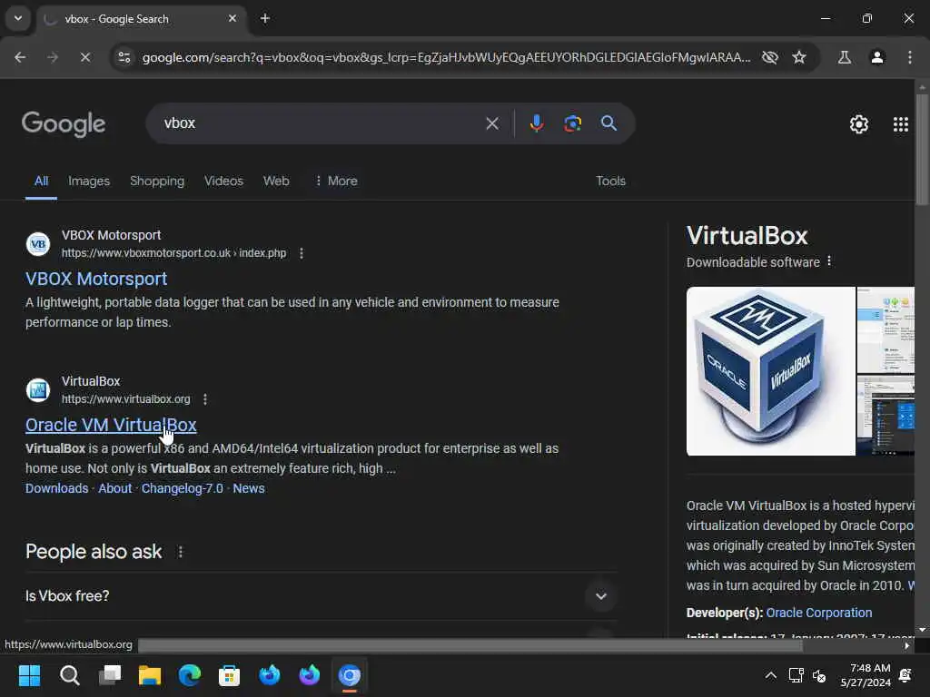Viewport: 930px width, 697px height.
Task: Open the More search filters menu
Action: click(x=336, y=181)
